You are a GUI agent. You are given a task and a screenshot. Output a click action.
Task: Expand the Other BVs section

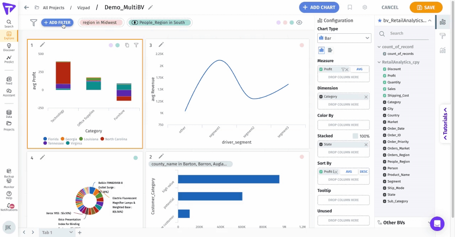click(x=429, y=223)
